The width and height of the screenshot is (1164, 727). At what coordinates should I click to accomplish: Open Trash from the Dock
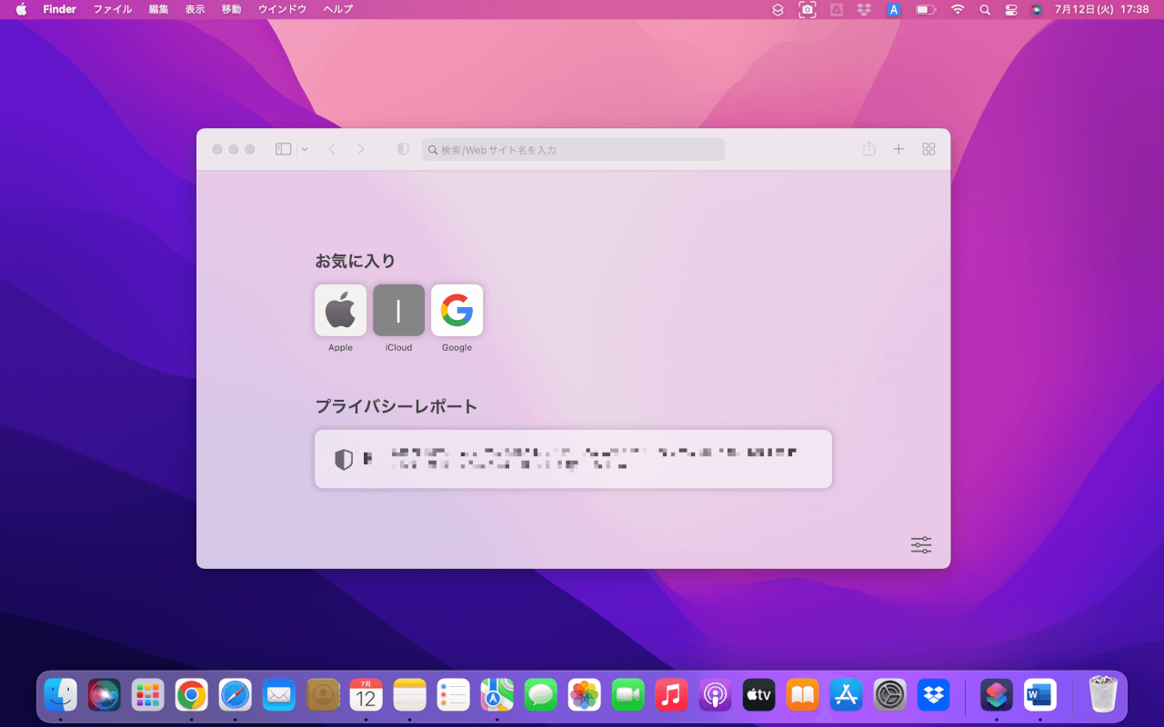pyautogui.click(x=1103, y=695)
